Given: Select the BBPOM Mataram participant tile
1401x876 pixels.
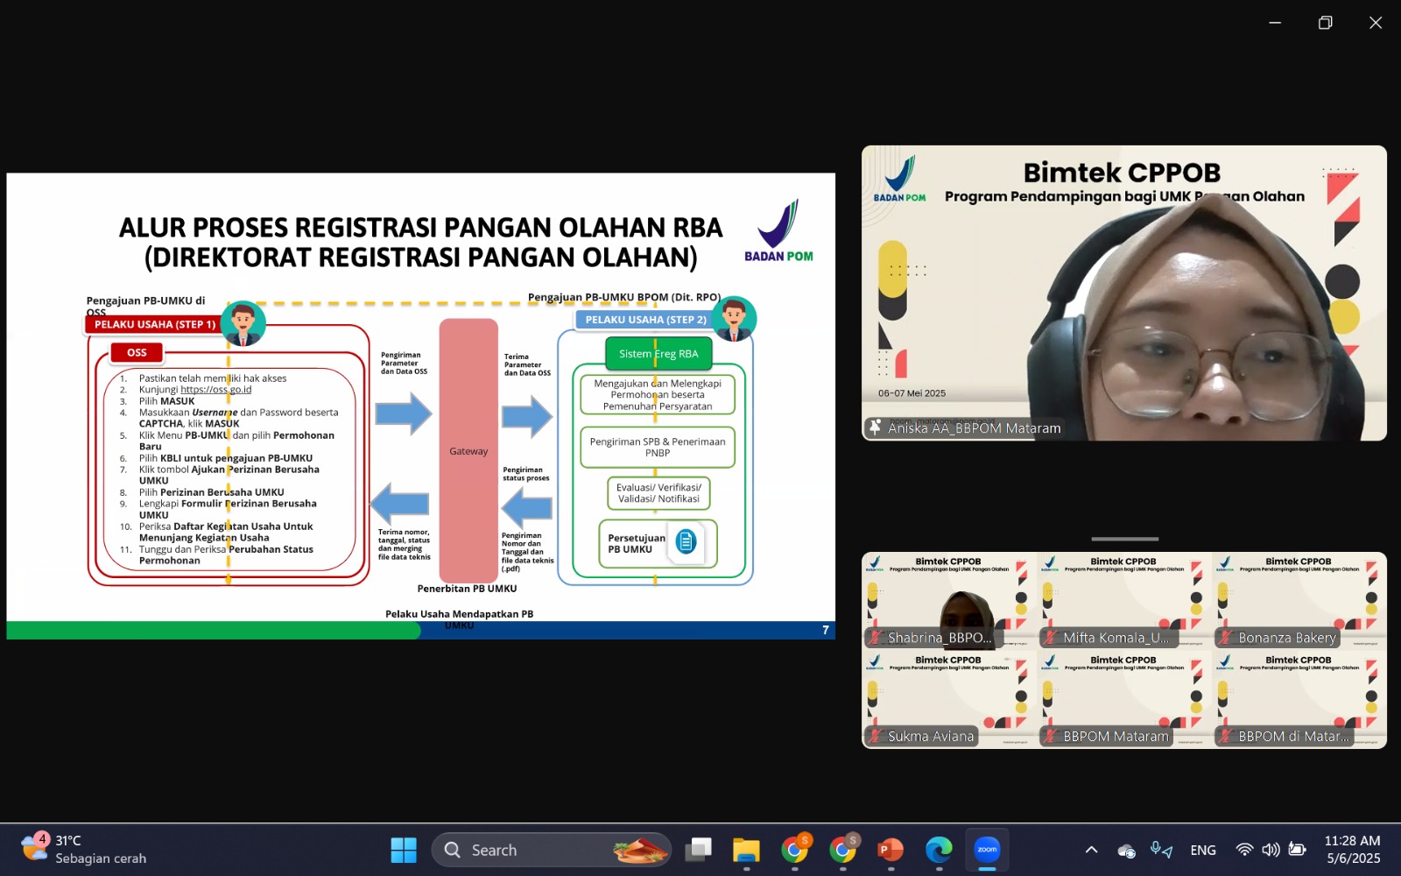Looking at the screenshot, I should tap(1124, 699).
